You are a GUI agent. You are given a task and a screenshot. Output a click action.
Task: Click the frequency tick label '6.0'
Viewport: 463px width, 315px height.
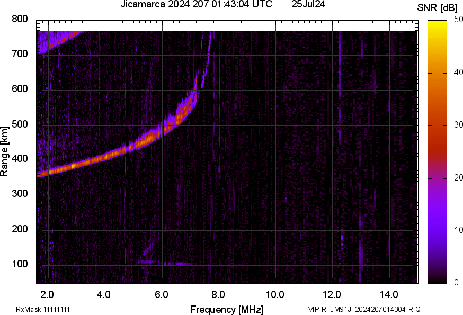click(x=161, y=295)
